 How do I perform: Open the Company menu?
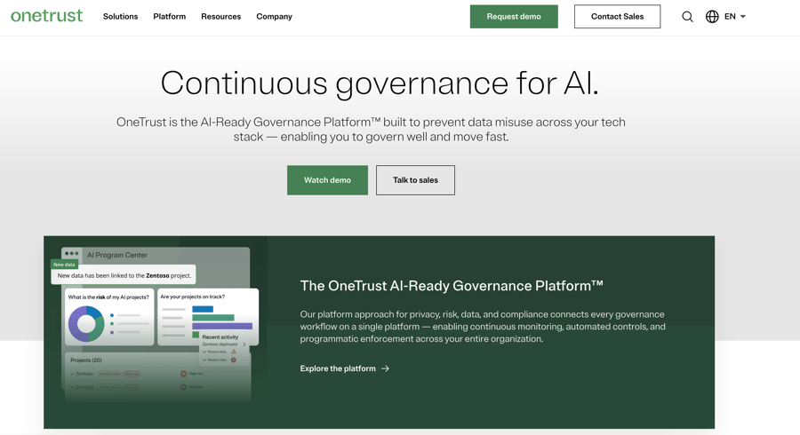(x=274, y=17)
